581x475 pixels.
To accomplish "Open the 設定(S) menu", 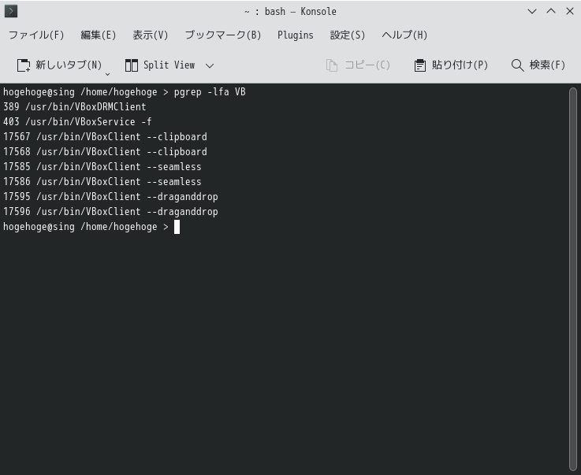I will [348, 35].
